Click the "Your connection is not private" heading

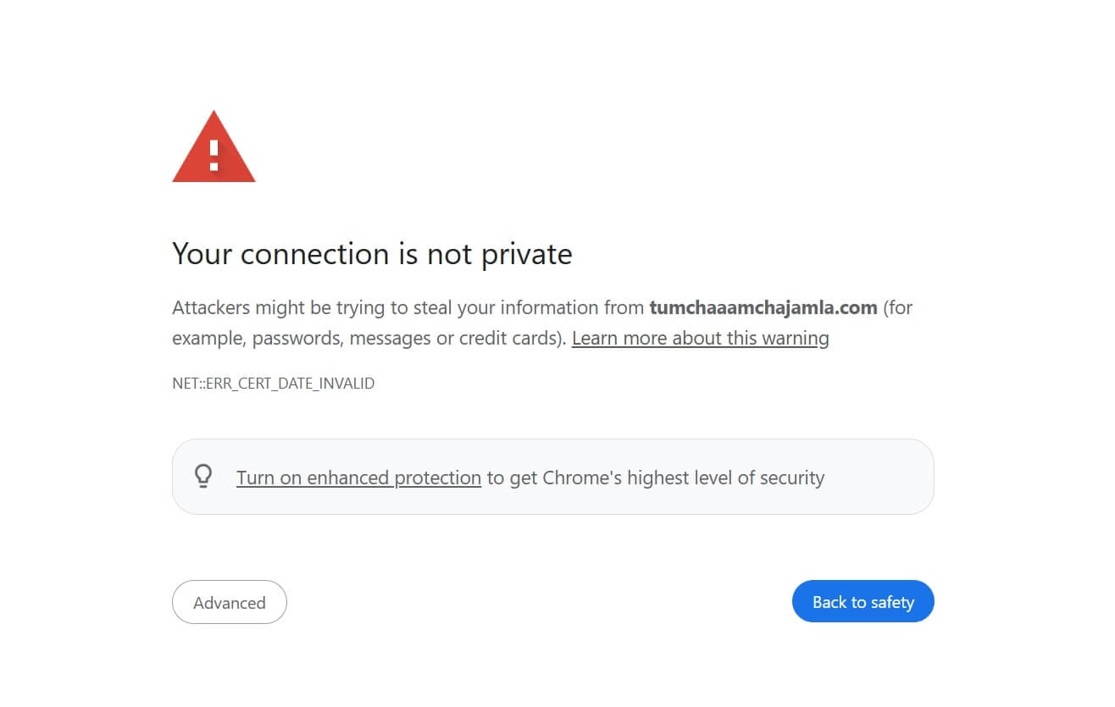(372, 254)
